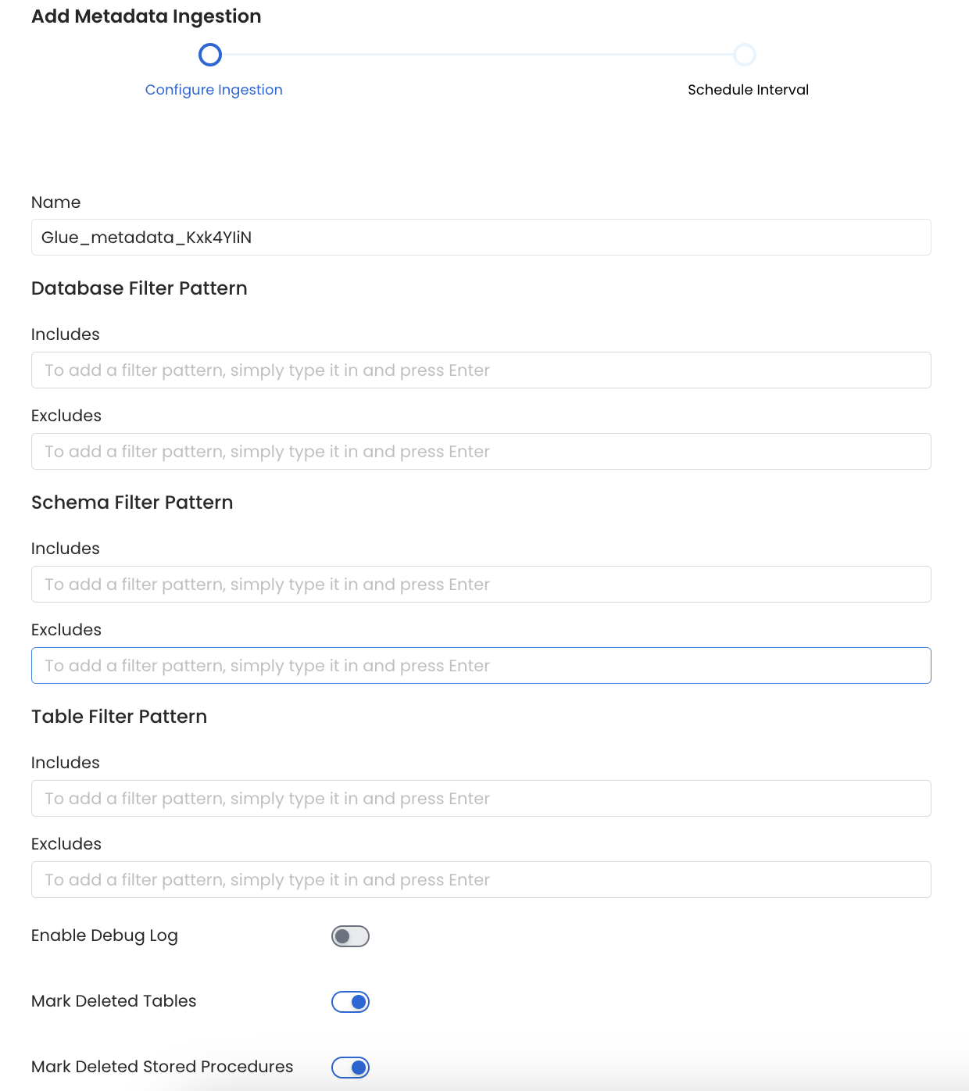969x1091 pixels.
Task: Select the ingestion name Glue_metadata_Kxk4YIiN
Action: point(146,237)
